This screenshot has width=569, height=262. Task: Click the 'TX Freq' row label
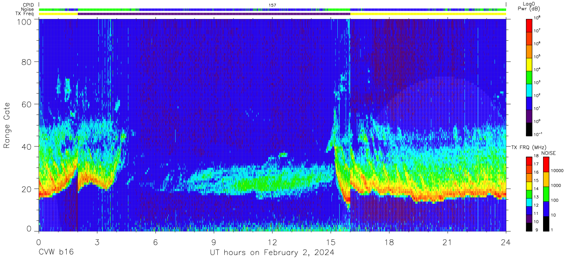click(x=25, y=14)
